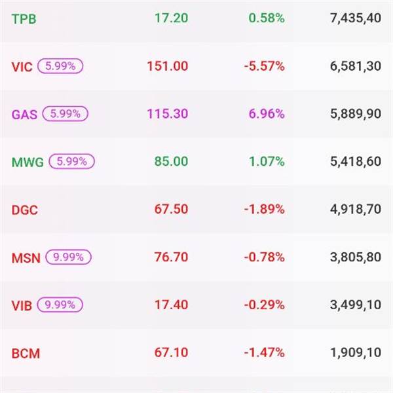Click VIC's -5.57% change value
This screenshot has height=393, width=393.
coord(264,66)
